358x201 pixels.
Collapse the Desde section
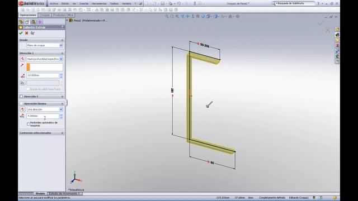pyautogui.click(x=62, y=40)
